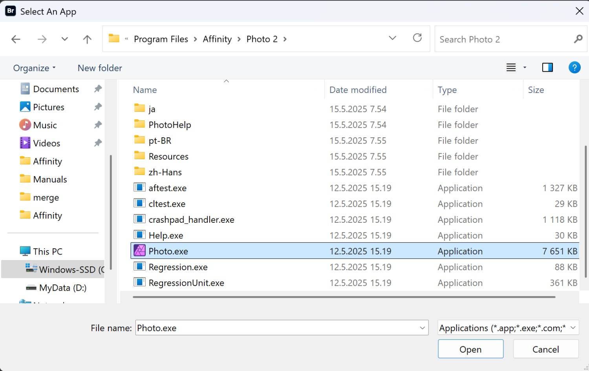Select the crashpad_handler.exe file icon
This screenshot has width=589, height=371.
coord(139,219)
